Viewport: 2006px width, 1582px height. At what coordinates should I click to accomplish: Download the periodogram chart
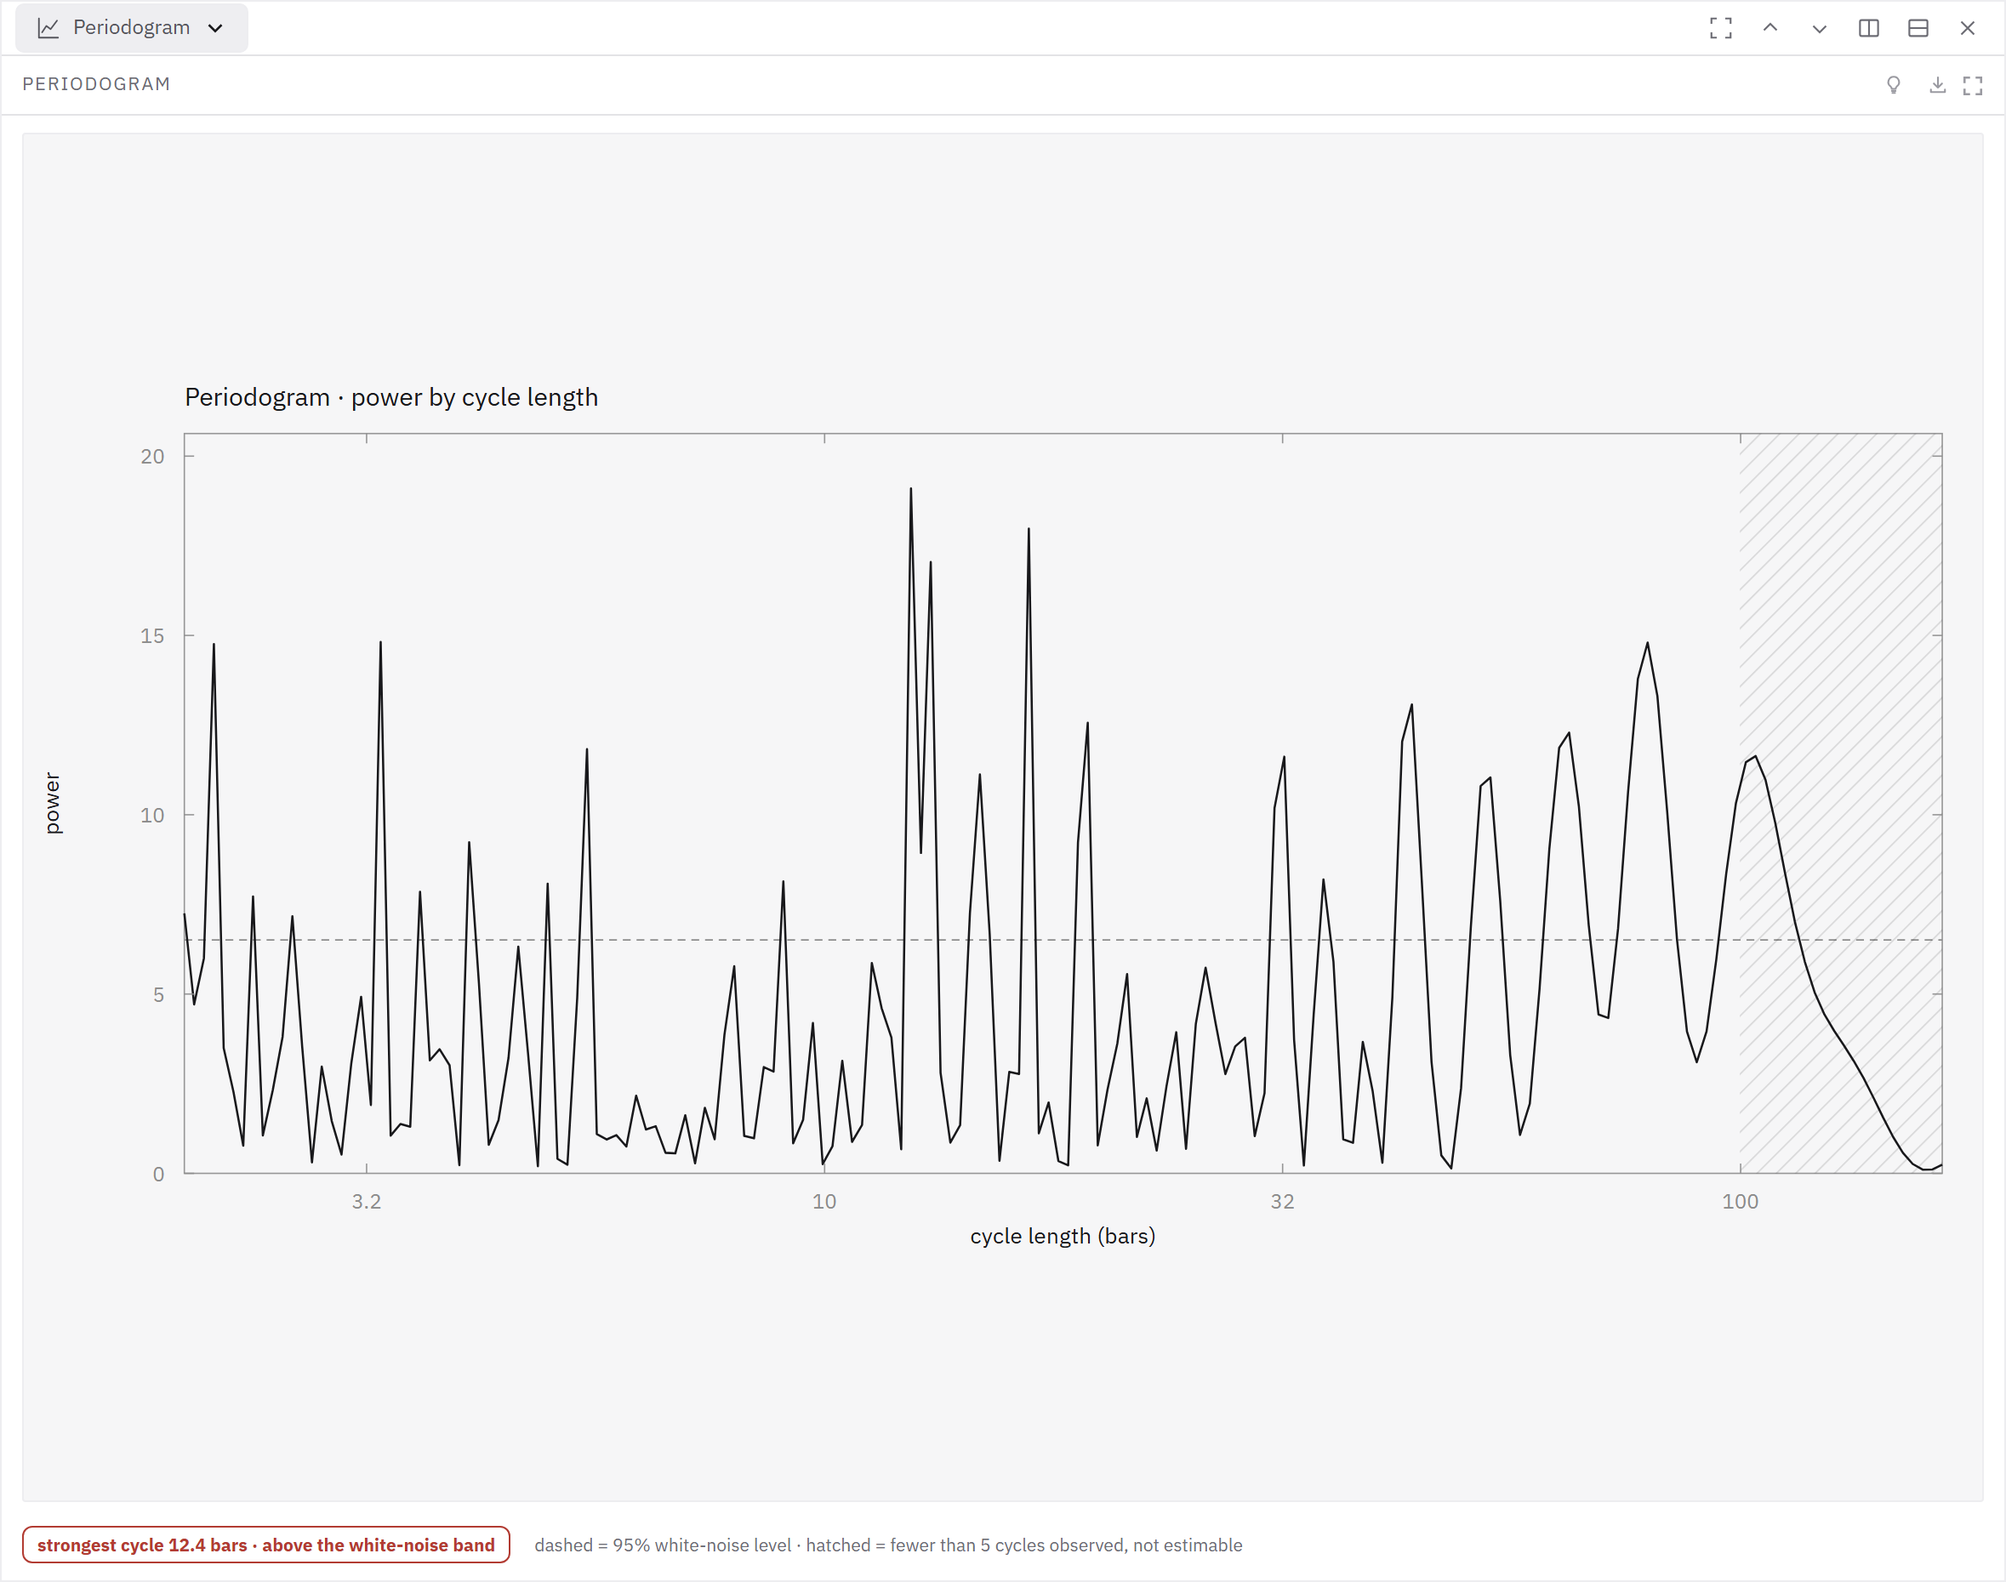1937,85
